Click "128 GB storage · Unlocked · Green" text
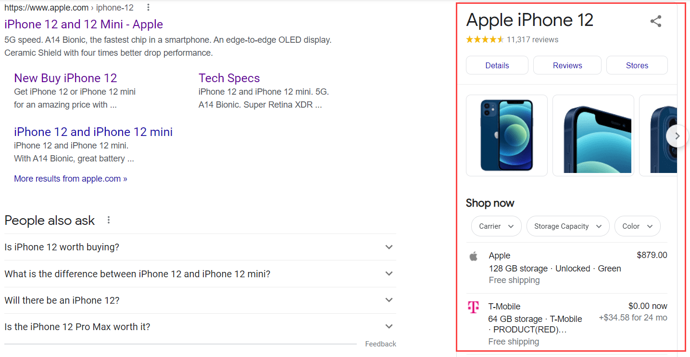 pos(555,269)
